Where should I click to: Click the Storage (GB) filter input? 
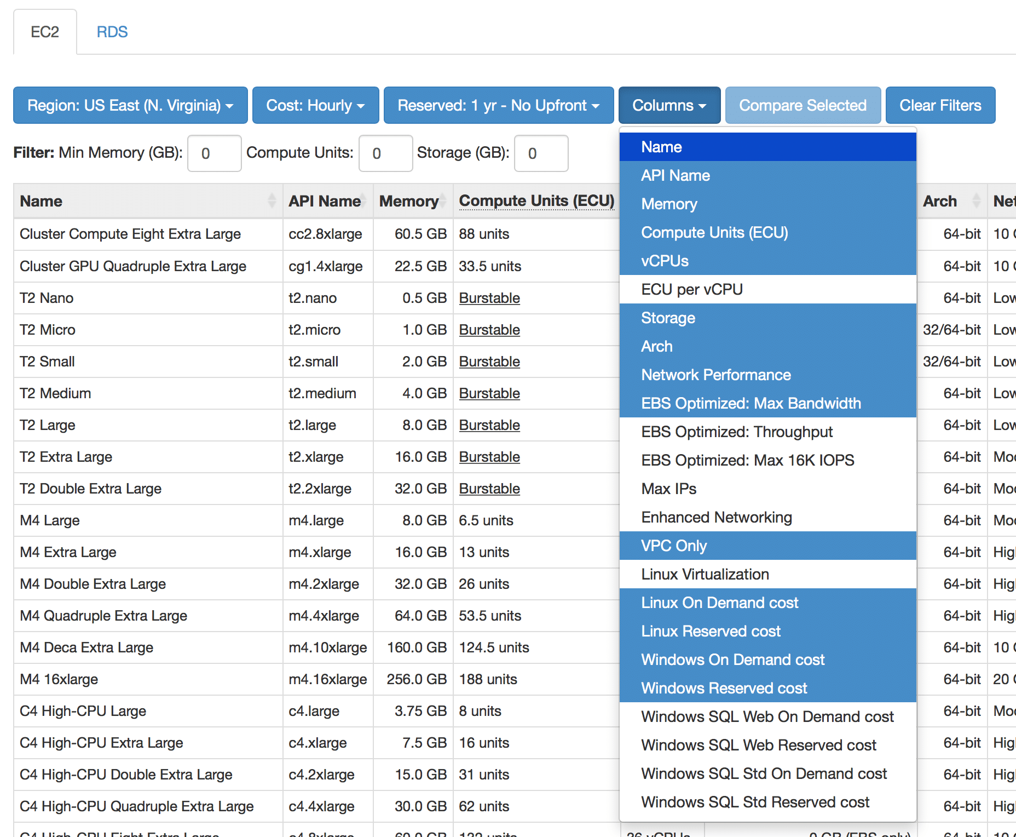click(541, 153)
